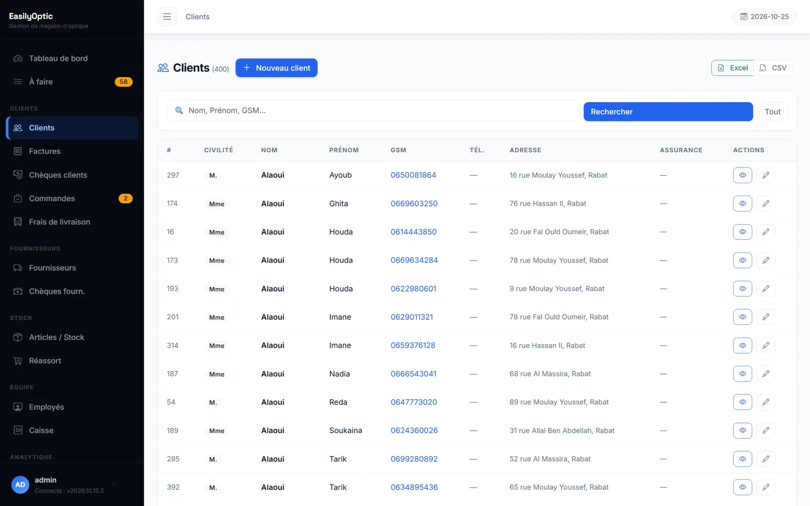Export clients as CSV
Screen dimensions: 810x506
773,68
